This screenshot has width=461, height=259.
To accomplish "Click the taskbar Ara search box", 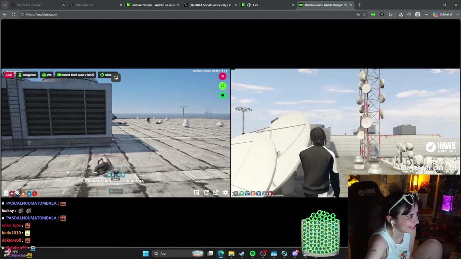I will pyautogui.click(x=178, y=254).
